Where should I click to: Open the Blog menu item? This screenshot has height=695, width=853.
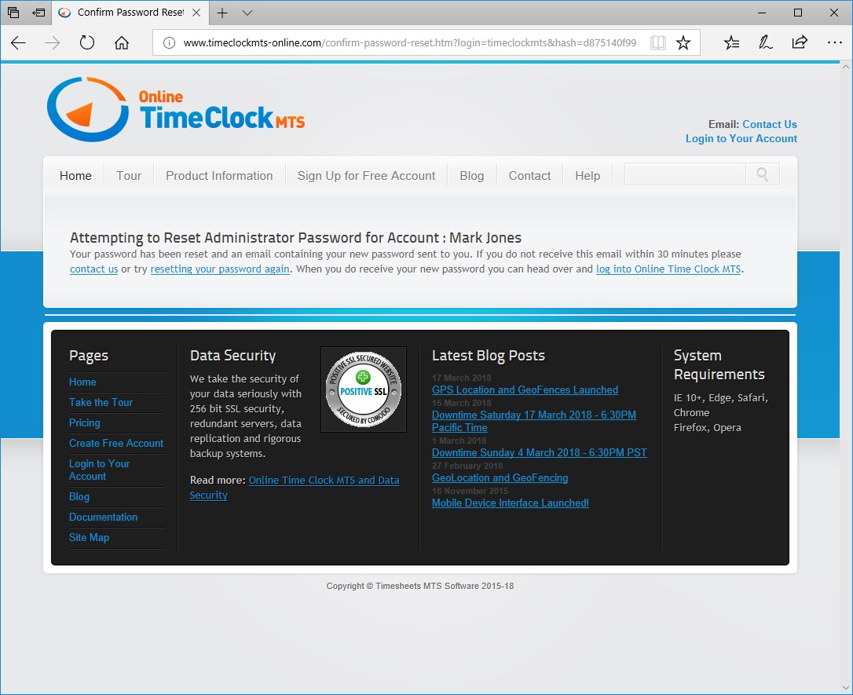[x=471, y=176]
